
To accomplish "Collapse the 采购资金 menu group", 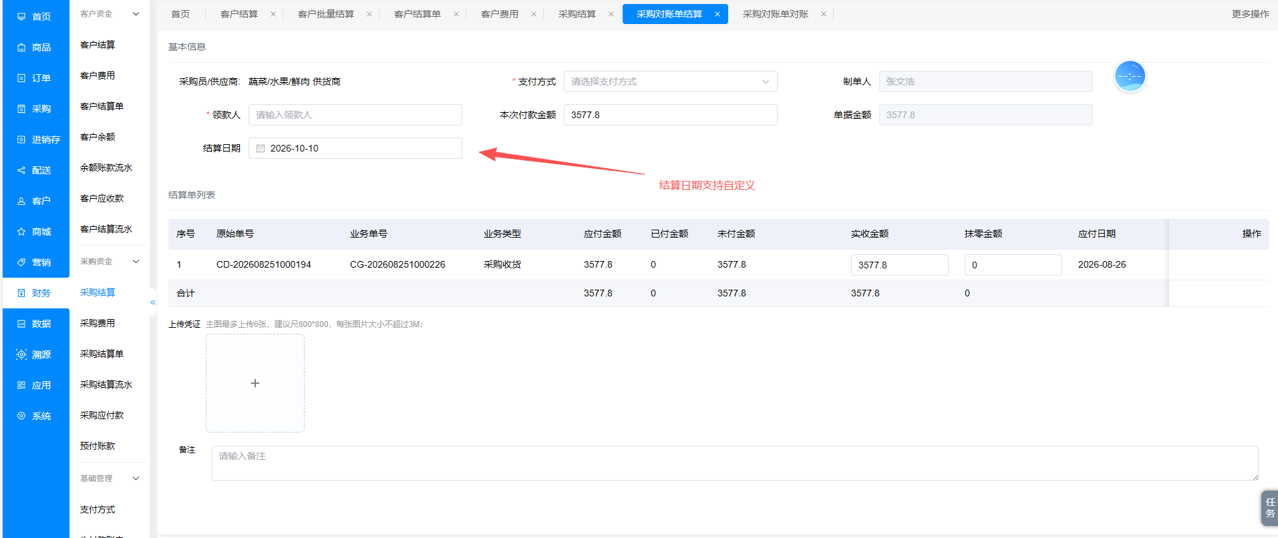I will tap(136, 262).
